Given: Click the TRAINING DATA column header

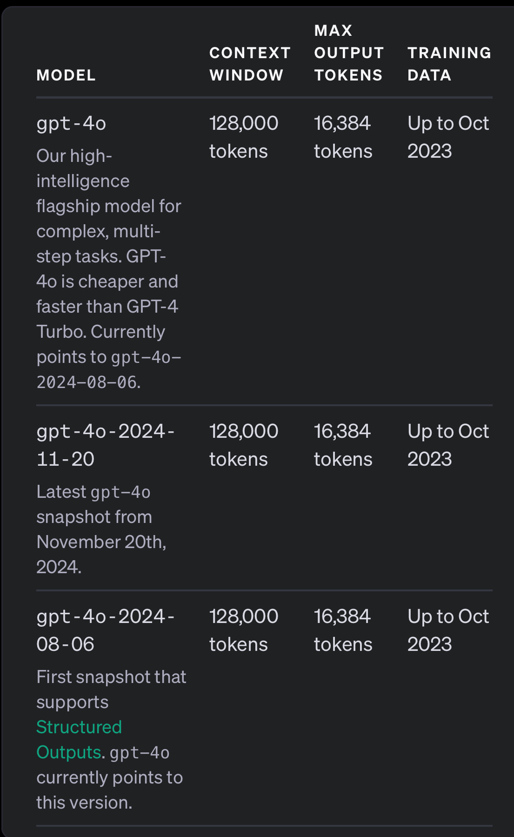Looking at the screenshot, I should pos(449,64).
